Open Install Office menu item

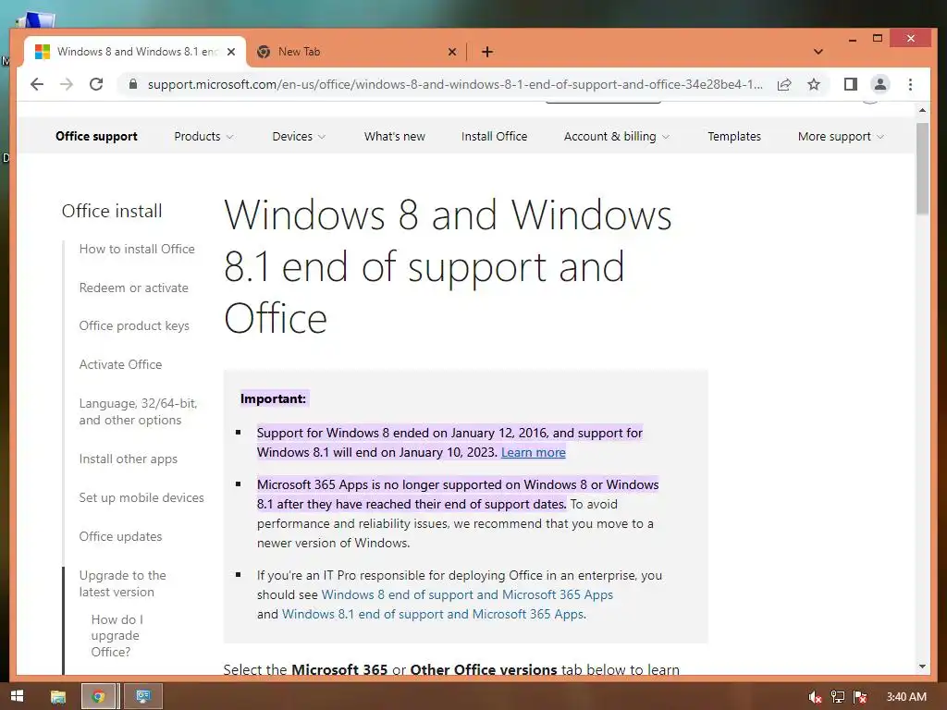494,137
